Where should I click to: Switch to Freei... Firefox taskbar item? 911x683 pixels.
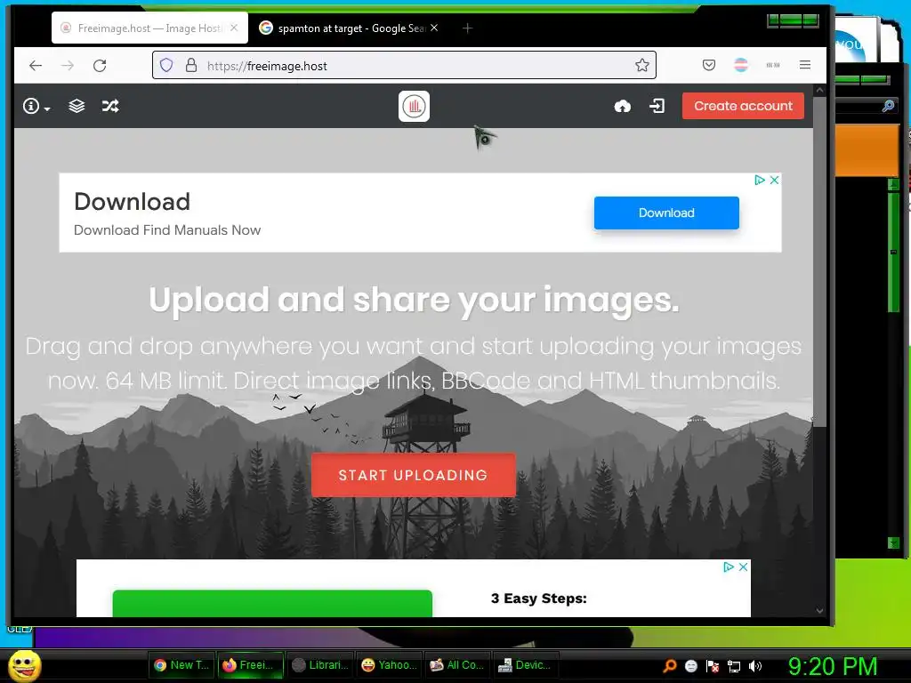pyautogui.click(x=250, y=665)
